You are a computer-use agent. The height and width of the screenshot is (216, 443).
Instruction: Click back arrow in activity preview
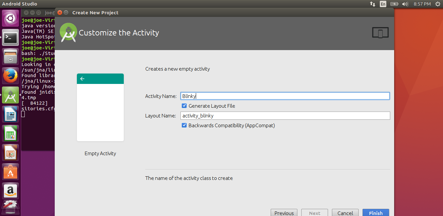(x=82, y=79)
